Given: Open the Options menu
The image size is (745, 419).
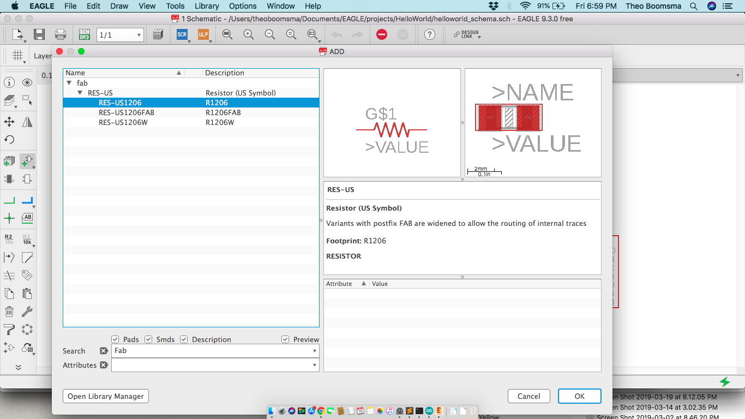Looking at the screenshot, I should (243, 6).
